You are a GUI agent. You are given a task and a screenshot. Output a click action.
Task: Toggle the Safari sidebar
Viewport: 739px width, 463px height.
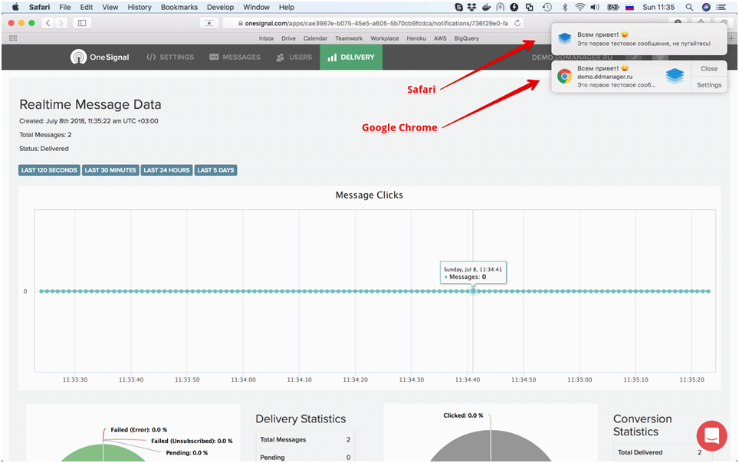tap(82, 23)
